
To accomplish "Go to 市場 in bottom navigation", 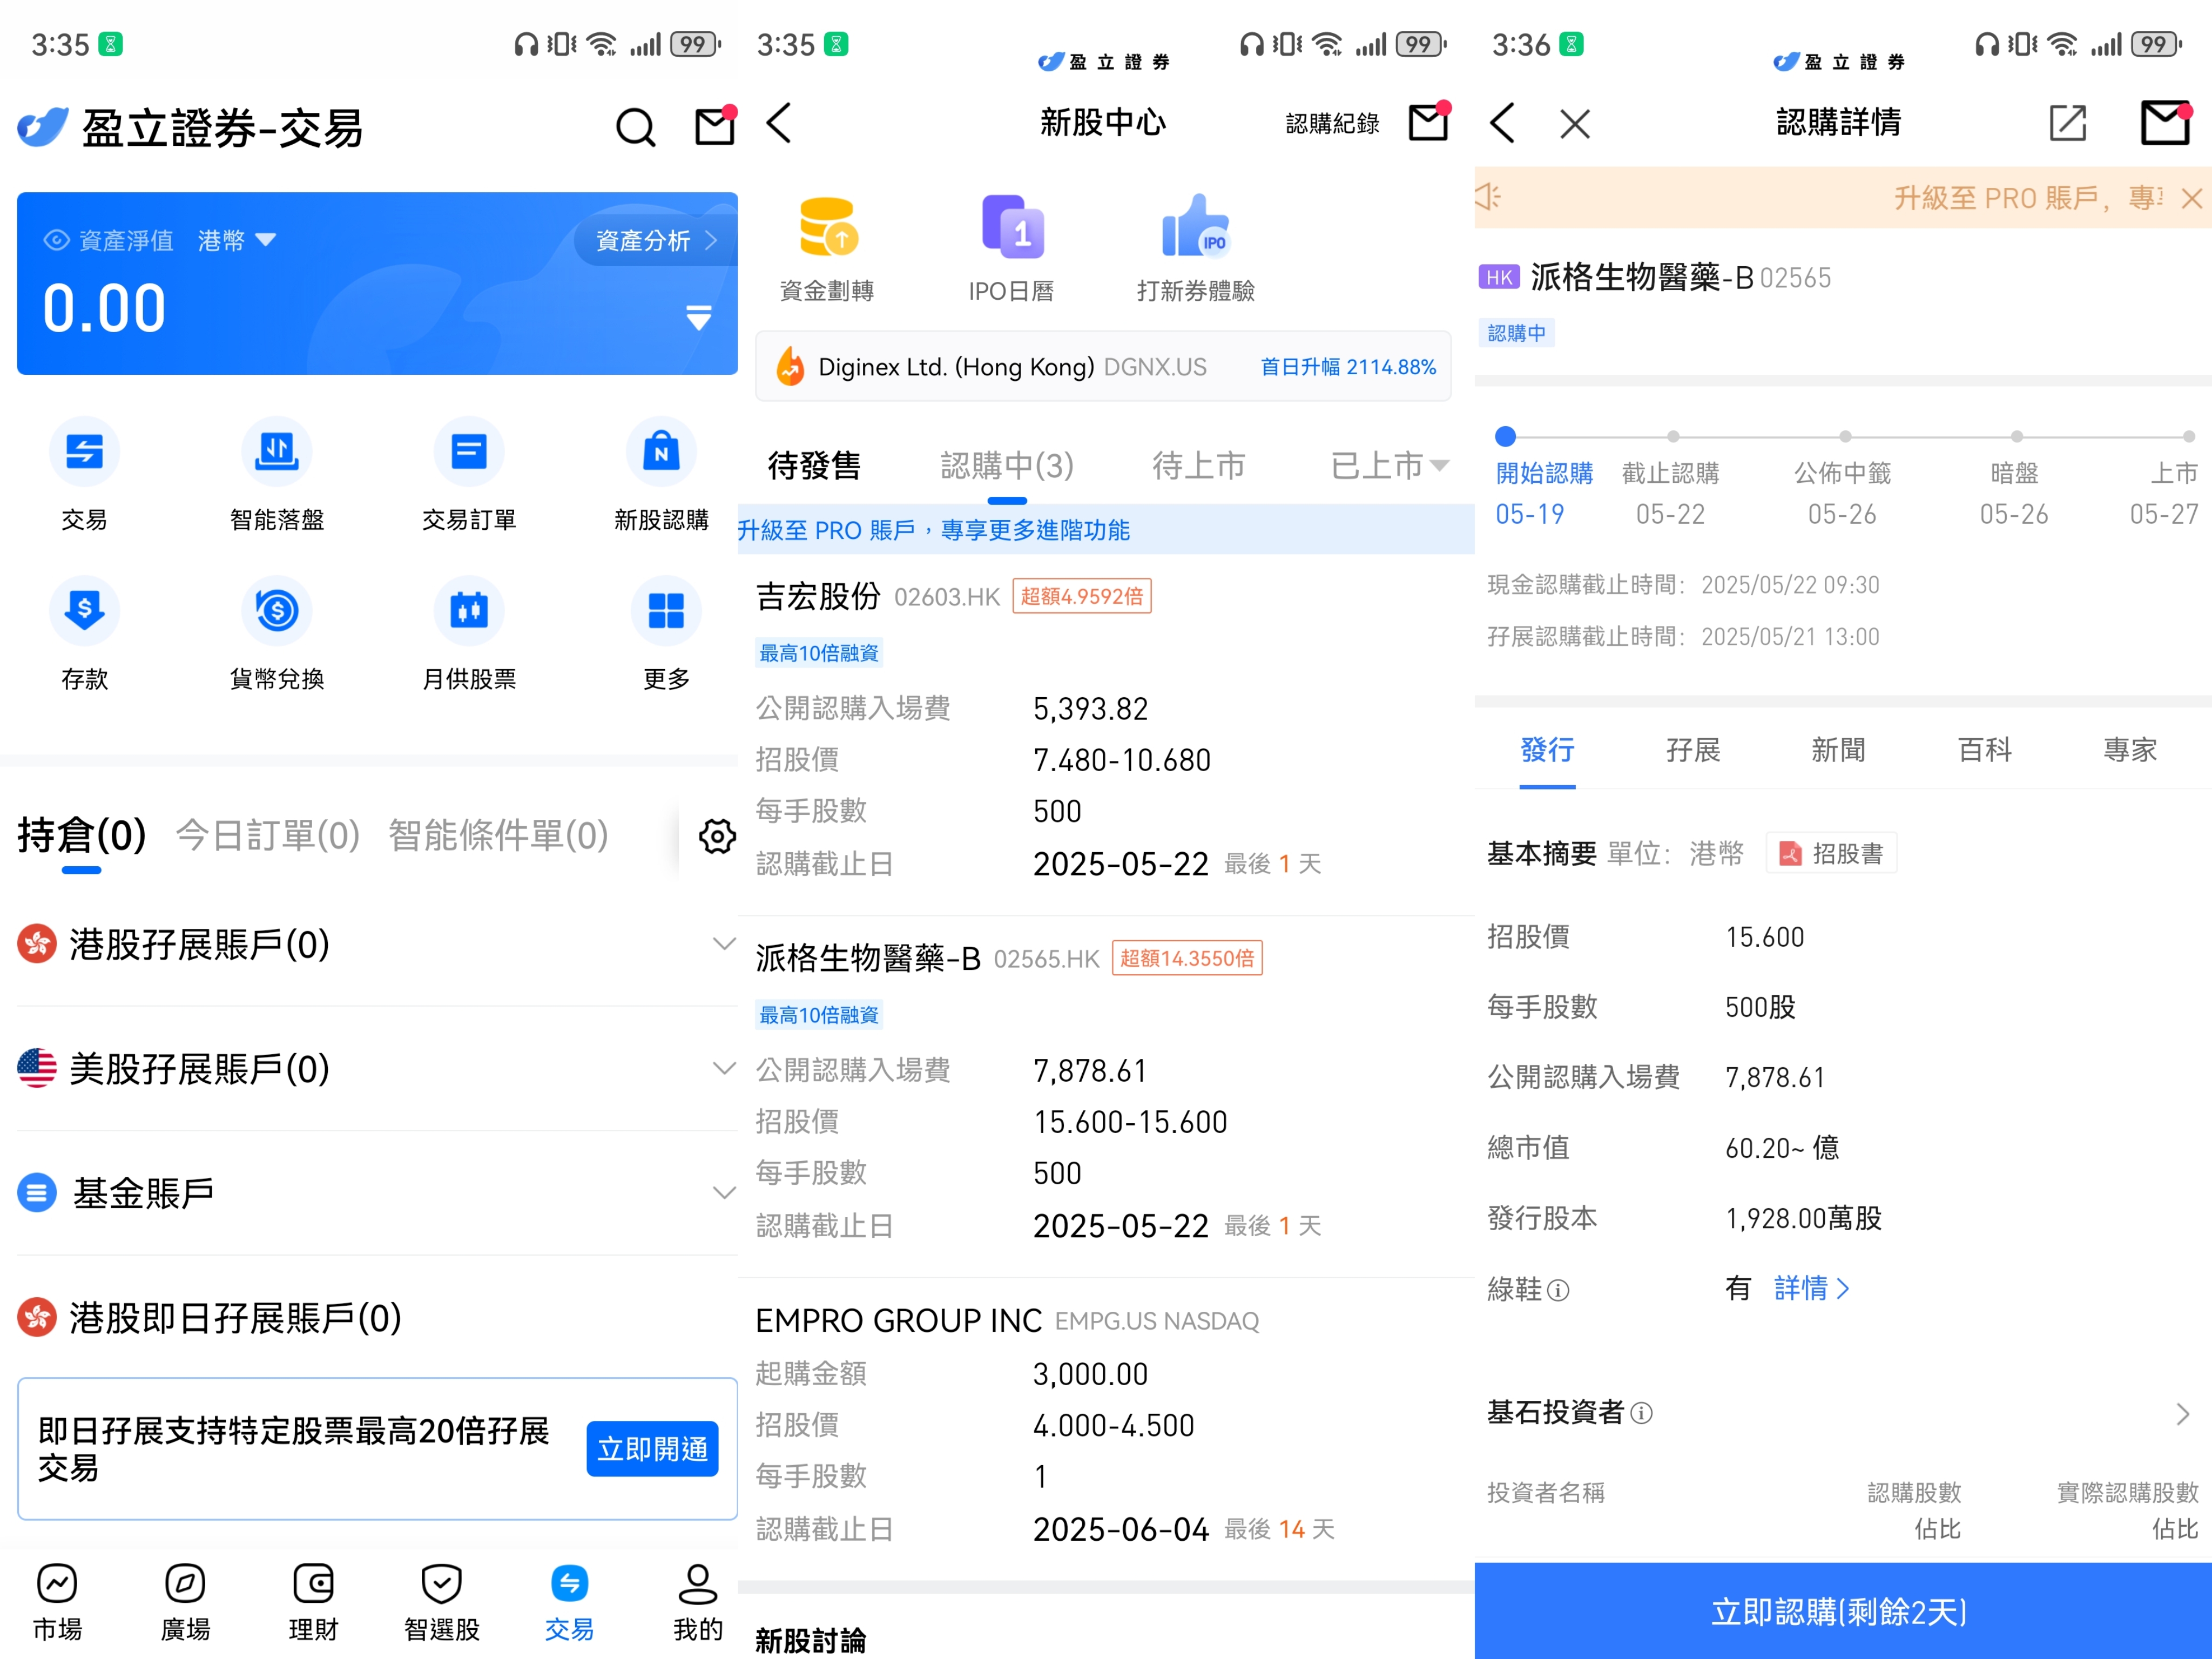I will coord(57,1603).
